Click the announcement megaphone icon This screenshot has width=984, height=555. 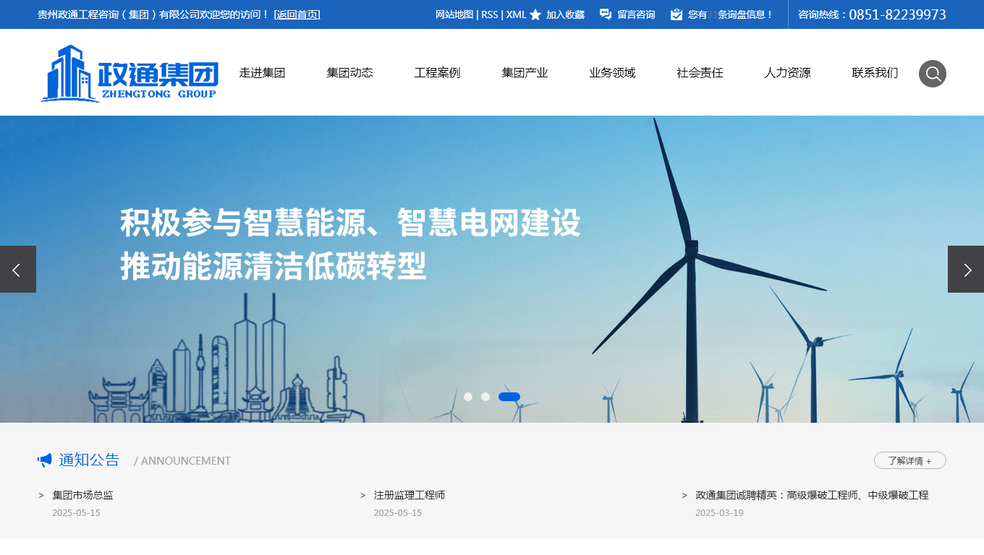click(45, 460)
